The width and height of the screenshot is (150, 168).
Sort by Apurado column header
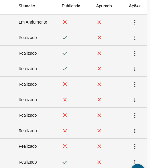(104, 6)
